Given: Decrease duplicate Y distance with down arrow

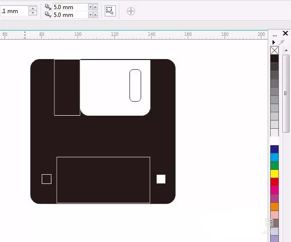Looking at the screenshot, I should coord(90,15).
